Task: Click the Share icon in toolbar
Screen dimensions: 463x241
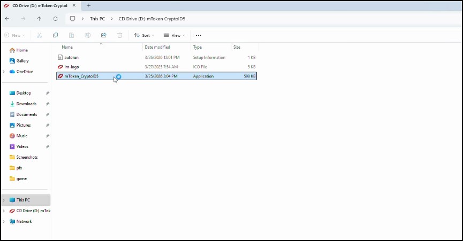Action: point(104,35)
